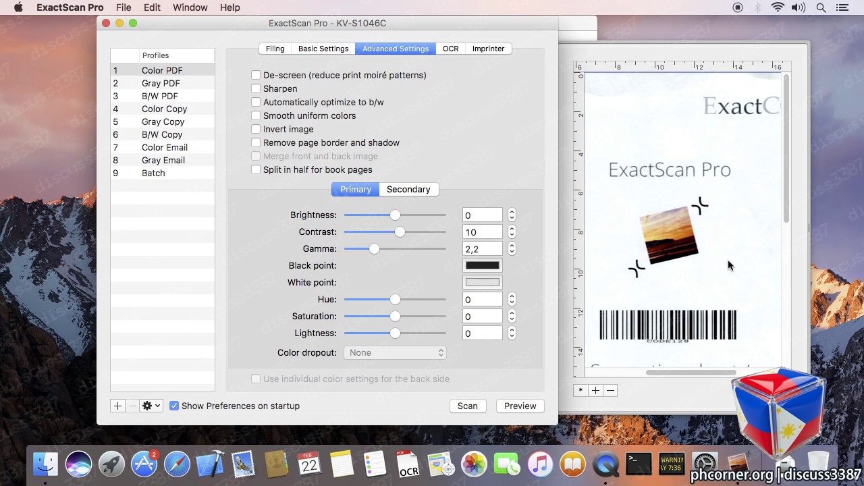Viewport: 864px width, 486px height.
Task: Open the PDF OCR app in dock
Action: click(408, 464)
